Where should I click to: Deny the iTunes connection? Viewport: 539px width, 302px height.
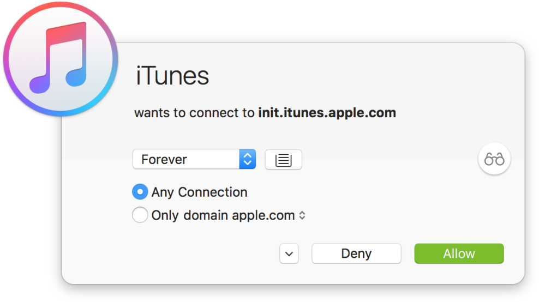[356, 253]
